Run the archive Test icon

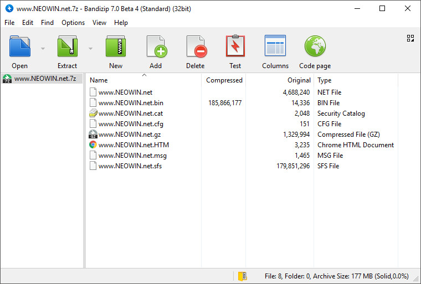235,45
